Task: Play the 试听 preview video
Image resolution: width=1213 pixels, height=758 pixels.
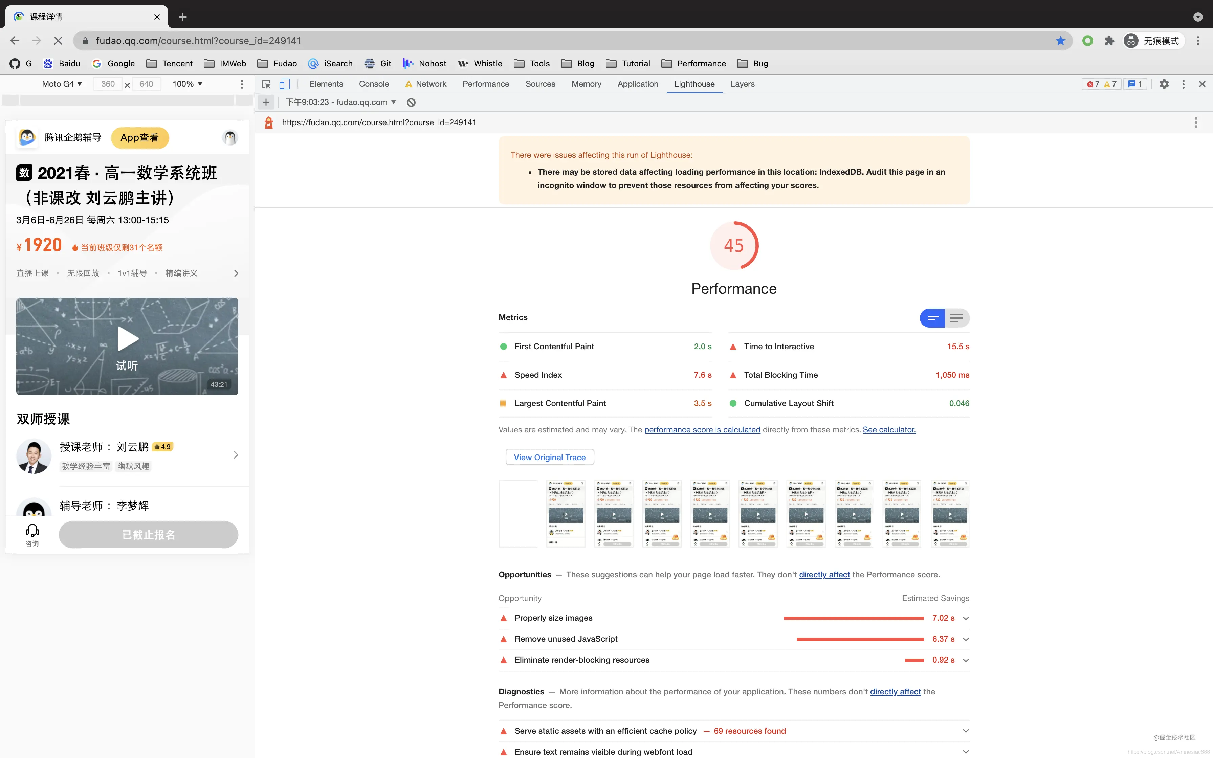Action: tap(127, 339)
